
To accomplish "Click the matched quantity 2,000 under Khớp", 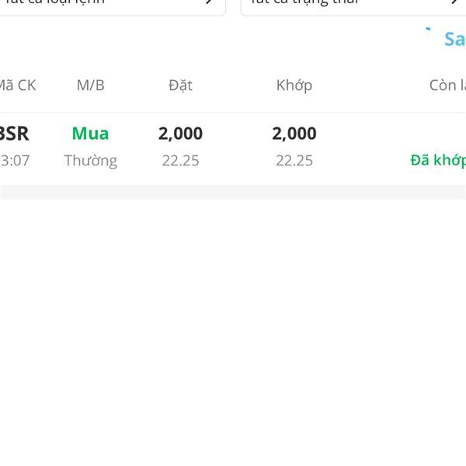I will coord(294,134).
